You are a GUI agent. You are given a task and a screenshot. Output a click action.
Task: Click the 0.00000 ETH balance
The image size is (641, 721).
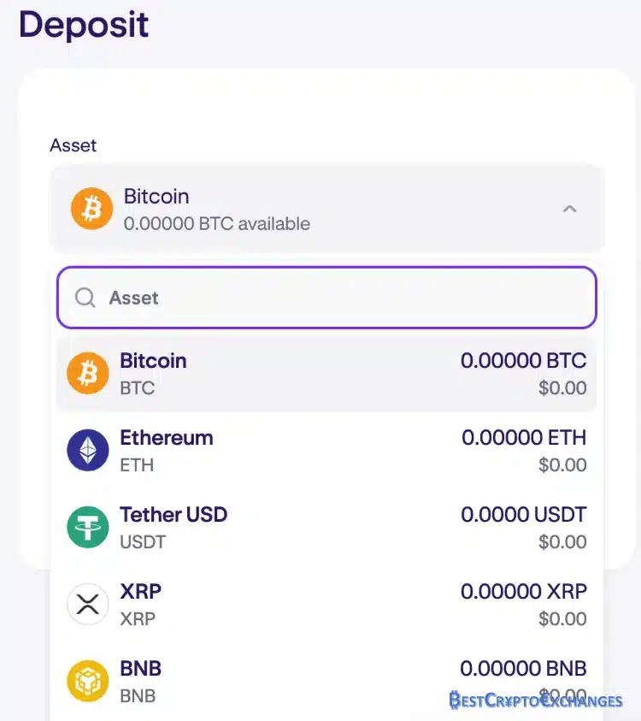[x=524, y=437]
